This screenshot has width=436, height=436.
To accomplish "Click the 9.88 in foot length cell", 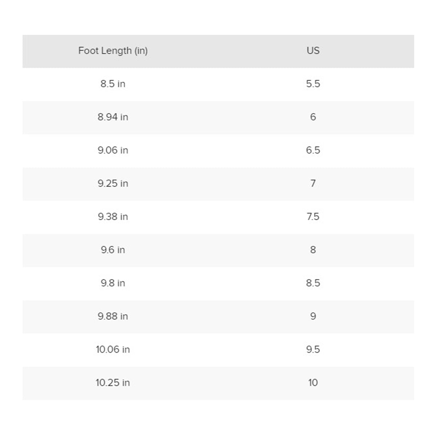I will click(113, 316).
